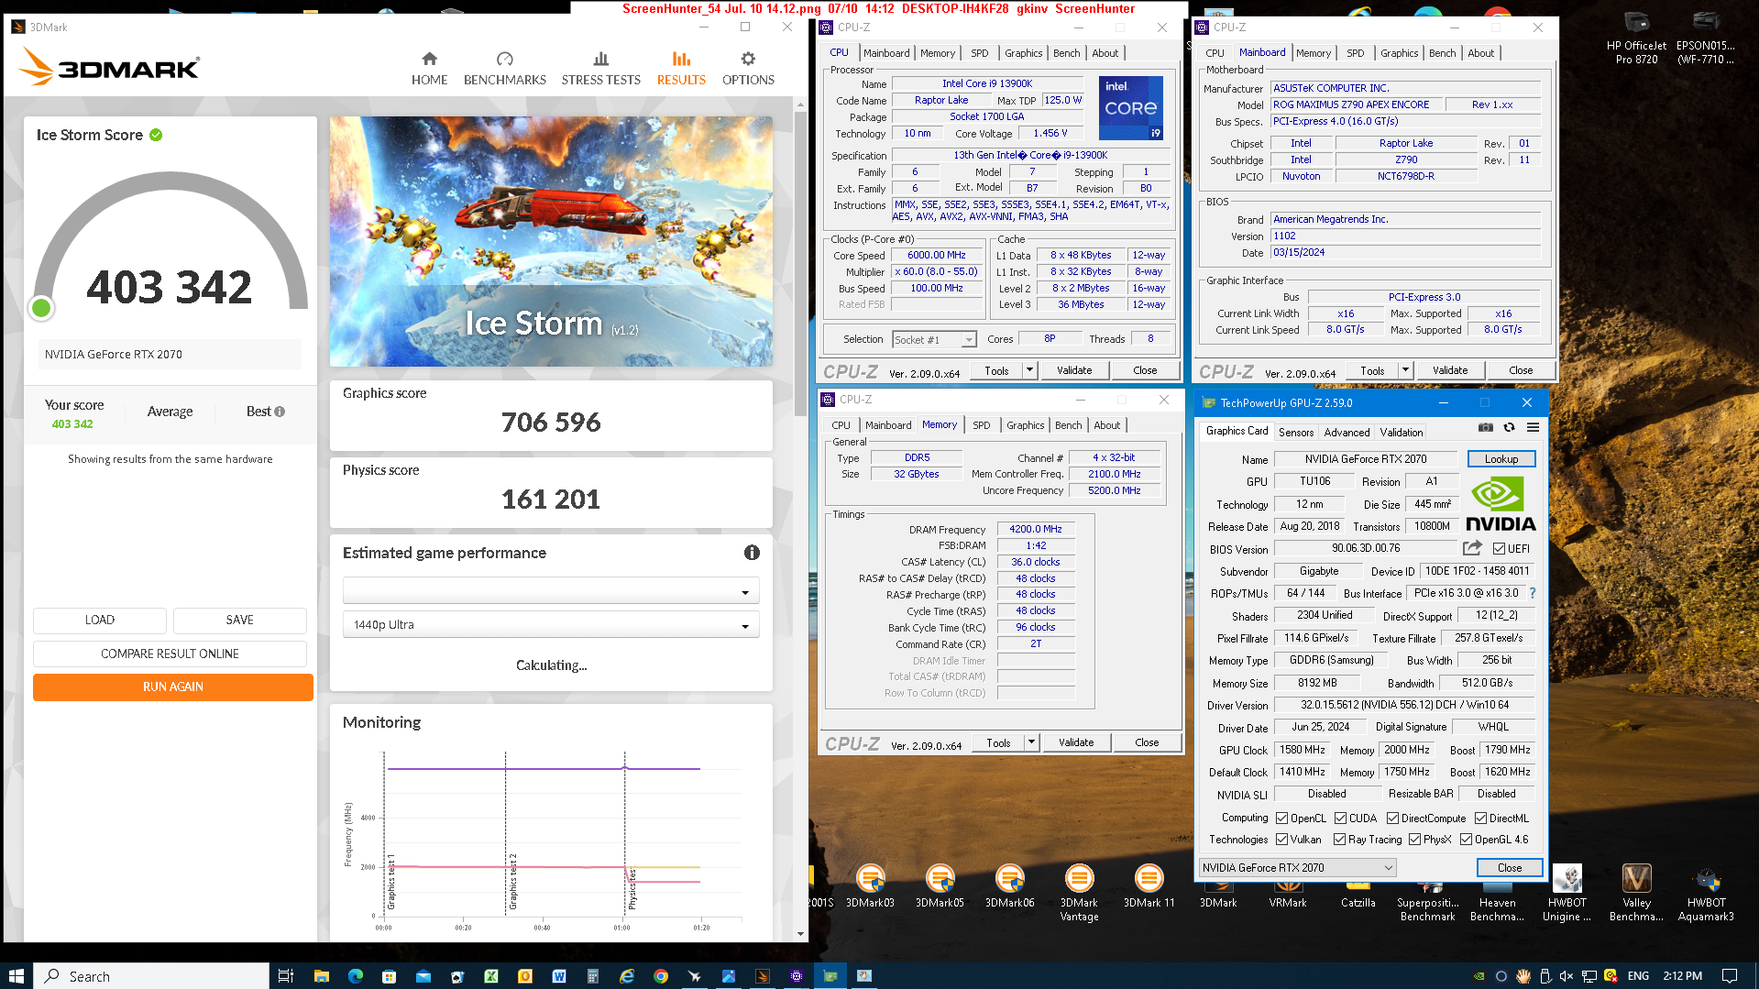The width and height of the screenshot is (1759, 989).
Task: Open the EPSON printer desktop icon
Action: coord(1706,38)
